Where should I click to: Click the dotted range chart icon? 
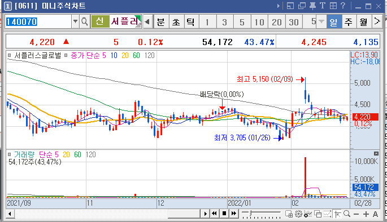327,214
